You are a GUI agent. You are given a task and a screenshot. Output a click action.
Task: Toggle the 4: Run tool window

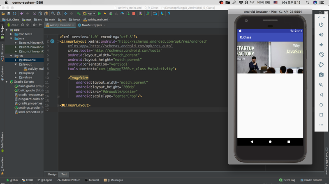(x=12, y=180)
